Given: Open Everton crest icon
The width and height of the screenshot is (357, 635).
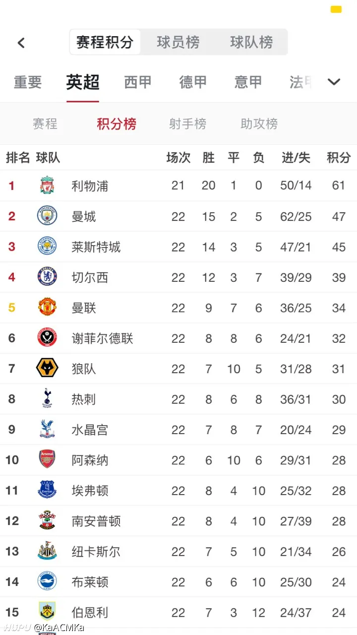Looking at the screenshot, I should tap(47, 490).
